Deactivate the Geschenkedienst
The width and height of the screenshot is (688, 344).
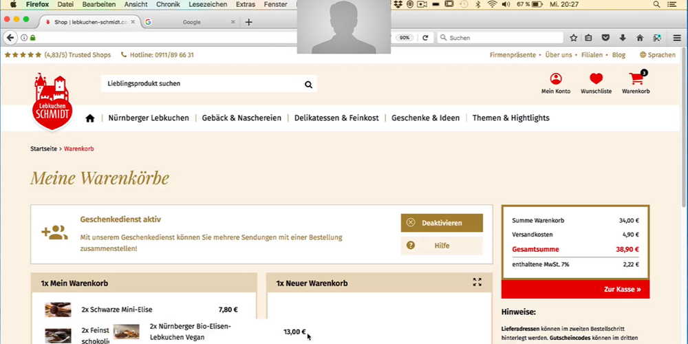(442, 223)
